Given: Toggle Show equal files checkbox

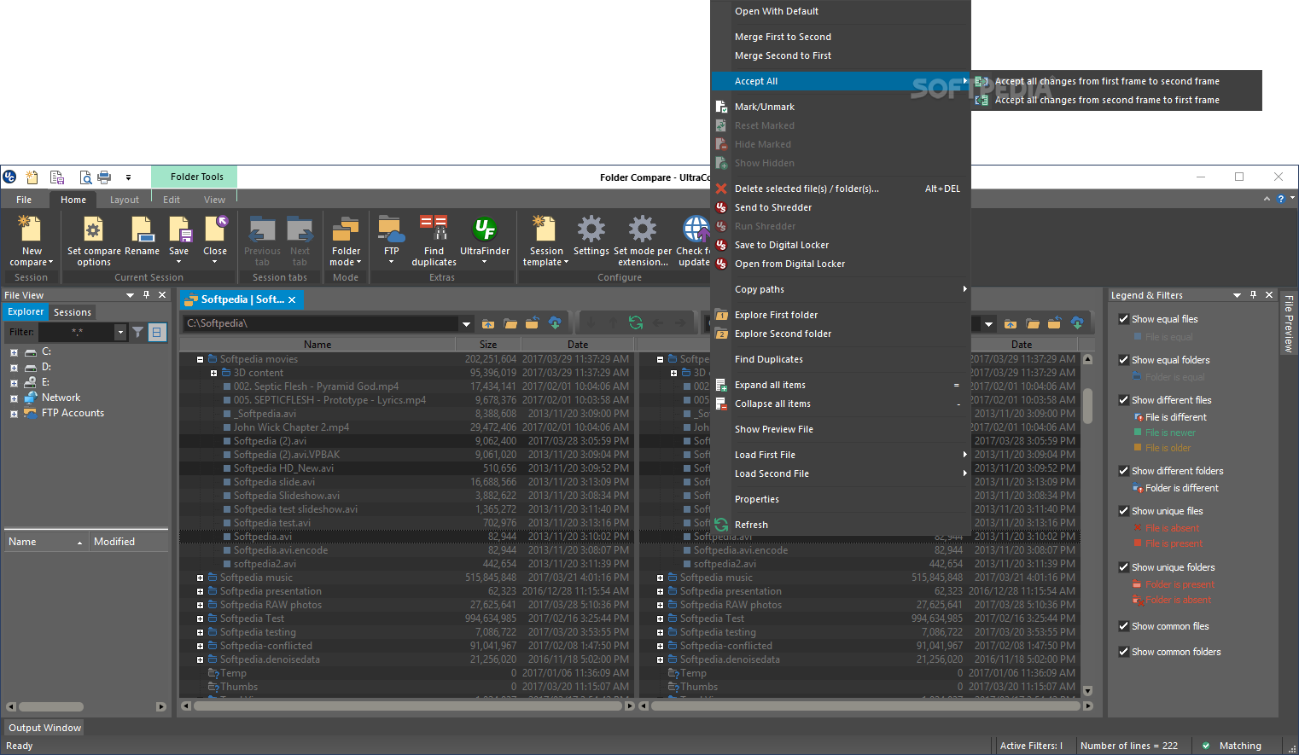Looking at the screenshot, I should [x=1124, y=319].
